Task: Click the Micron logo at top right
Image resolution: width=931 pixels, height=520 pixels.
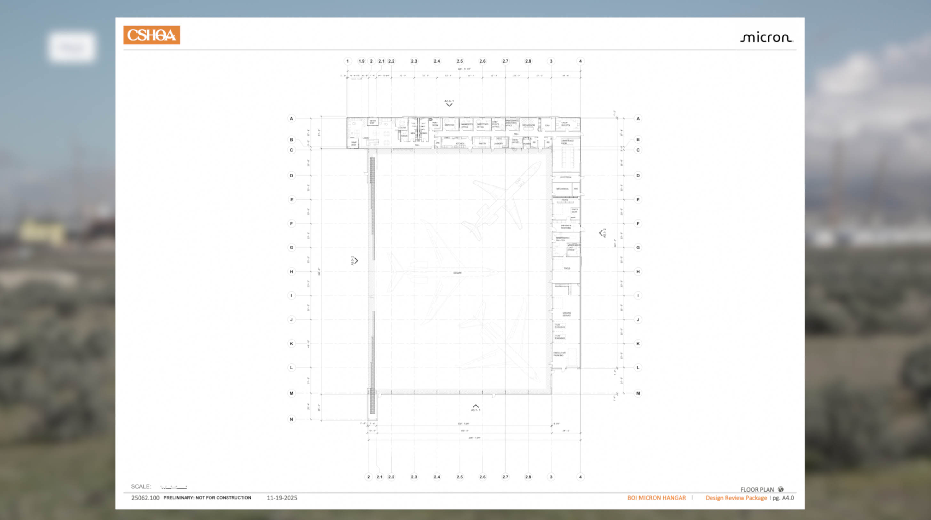Action: point(766,37)
